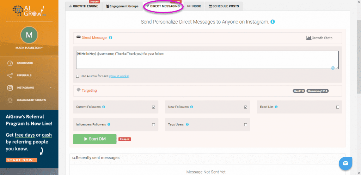The image size is (361, 175).
Task: Switch to Engagement Groups tab
Action: click(122, 6)
